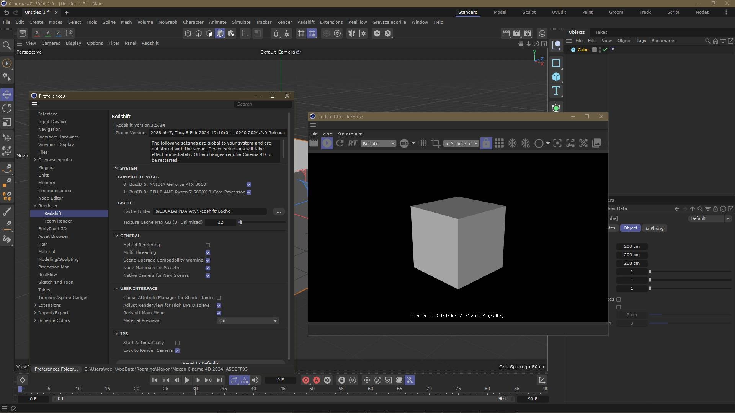Go to the end of animation

[219, 380]
